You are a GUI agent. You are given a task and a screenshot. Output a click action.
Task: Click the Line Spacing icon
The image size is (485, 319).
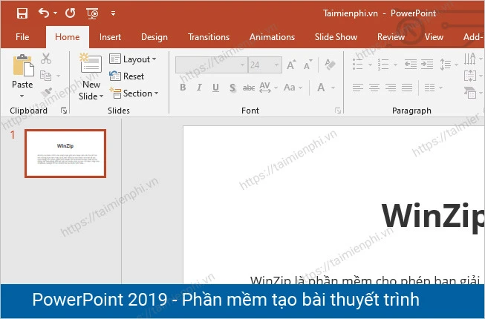point(446,65)
